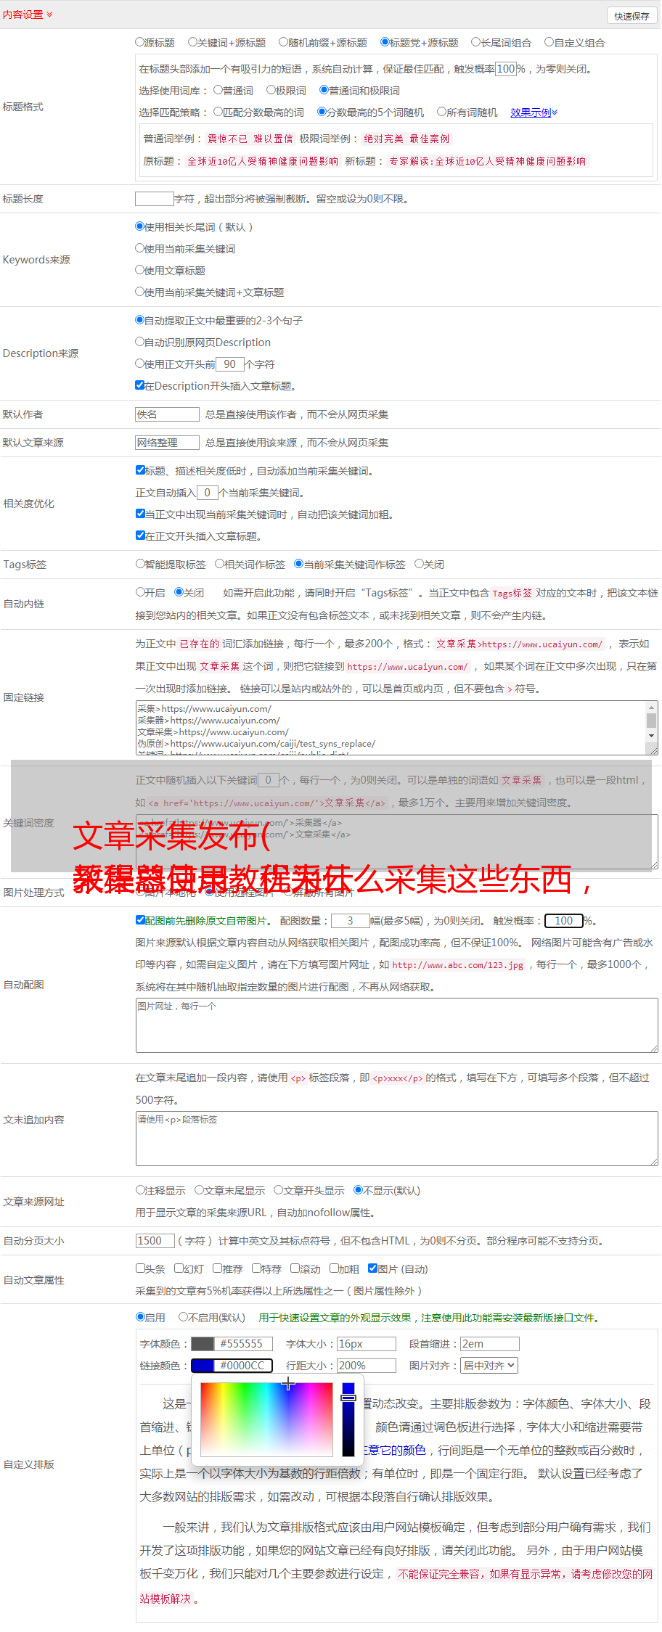Image resolution: width=662 pixels, height=1632 pixels.
Task: Check the 特荐 article attribute
Action: 257,1268
